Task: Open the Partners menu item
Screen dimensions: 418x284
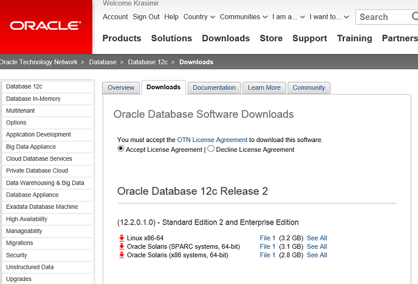Action: [400, 38]
